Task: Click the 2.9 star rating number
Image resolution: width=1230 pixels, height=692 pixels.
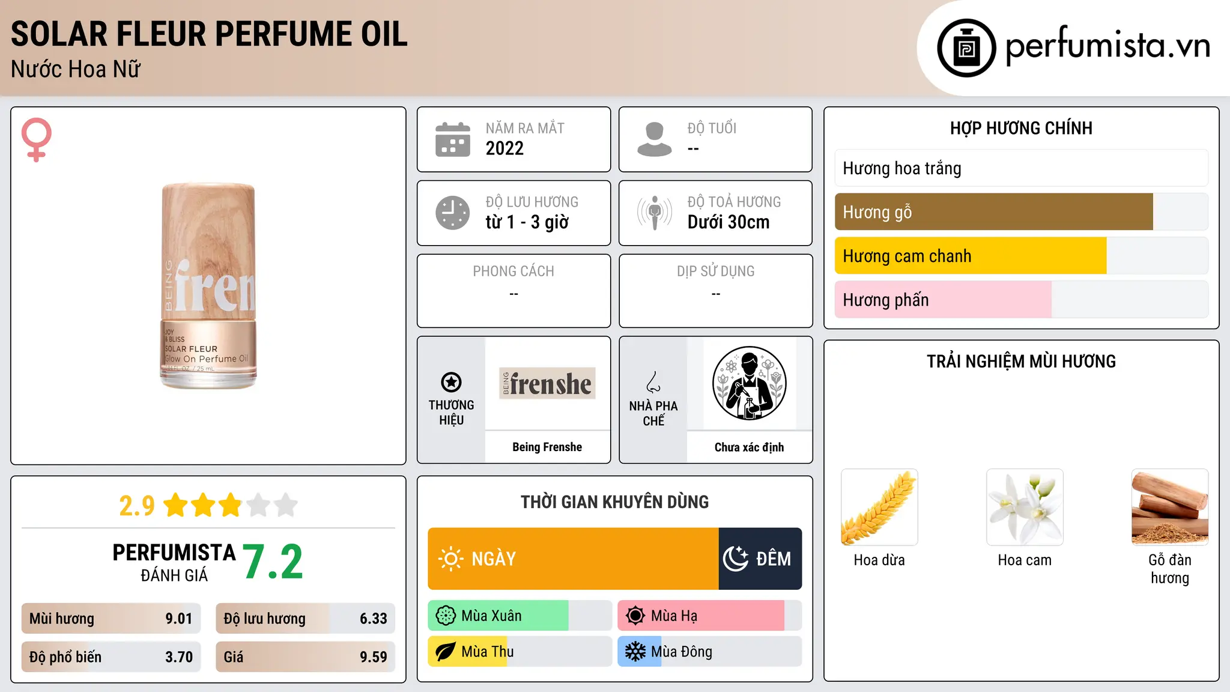Action: click(x=137, y=506)
